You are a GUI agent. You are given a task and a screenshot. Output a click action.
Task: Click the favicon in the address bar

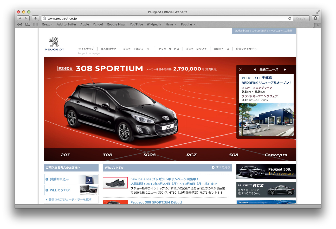point(44,18)
